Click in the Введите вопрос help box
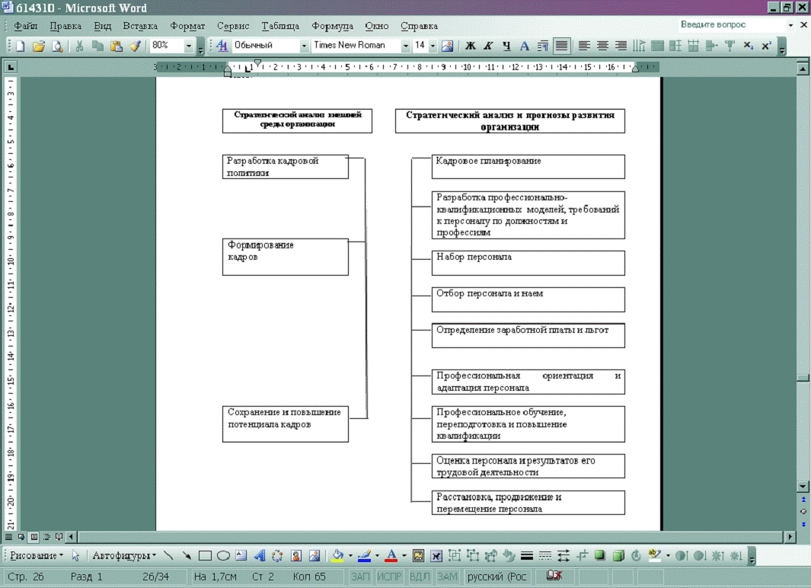The image size is (811, 588). point(727,25)
